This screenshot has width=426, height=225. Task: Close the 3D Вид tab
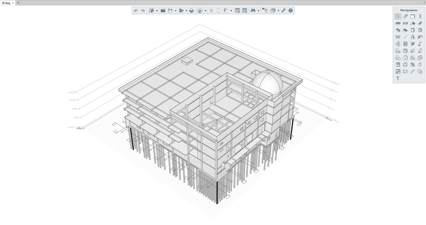pyautogui.click(x=13, y=3)
